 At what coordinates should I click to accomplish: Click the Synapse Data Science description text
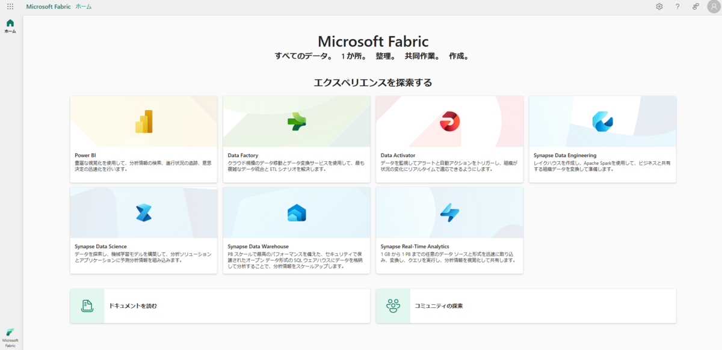click(143, 257)
